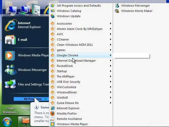Expand the AWC submenu arrow
Viewport: 169px width, 127px height.
tap(110, 34)
